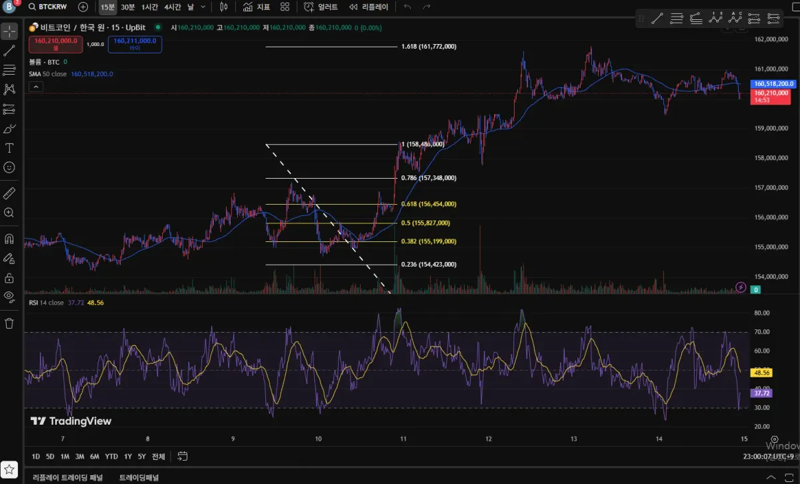Hide all drawings with eye icon
Screen dimensions: 800x484
[9, 297]
